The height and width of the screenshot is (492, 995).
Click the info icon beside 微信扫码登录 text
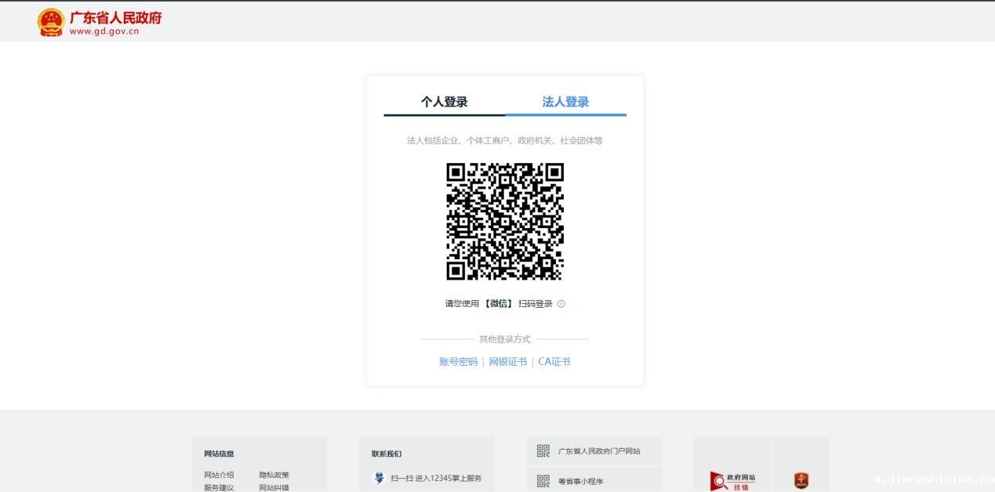(561, 304)
